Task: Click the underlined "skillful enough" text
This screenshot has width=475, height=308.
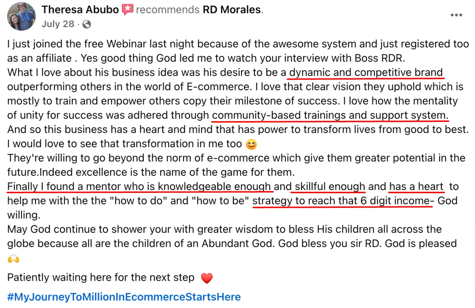Action: (x=330, y=186)
